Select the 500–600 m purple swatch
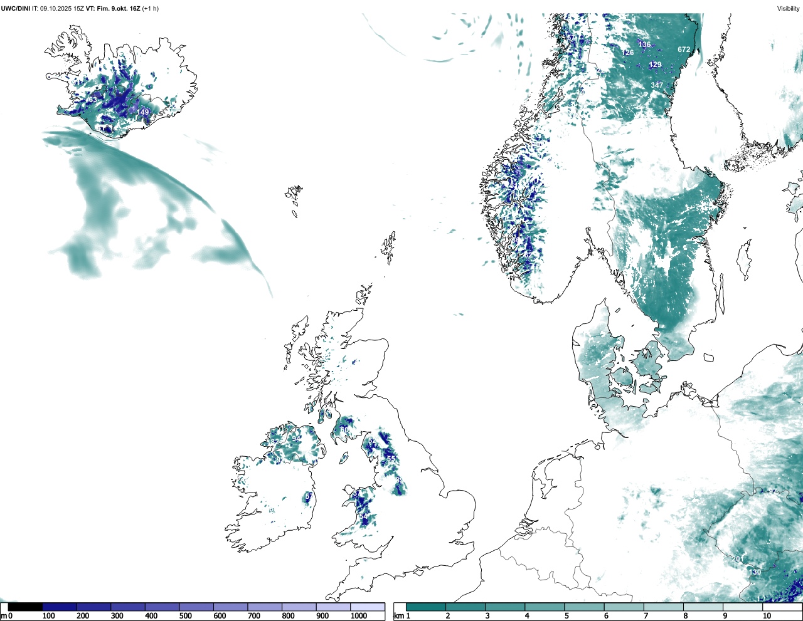The width and height of the screenshot is (803, 621). click(196, 607)
